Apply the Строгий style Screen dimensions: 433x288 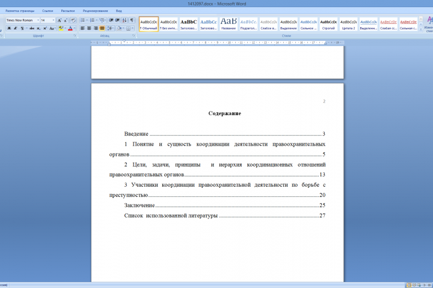328,24
